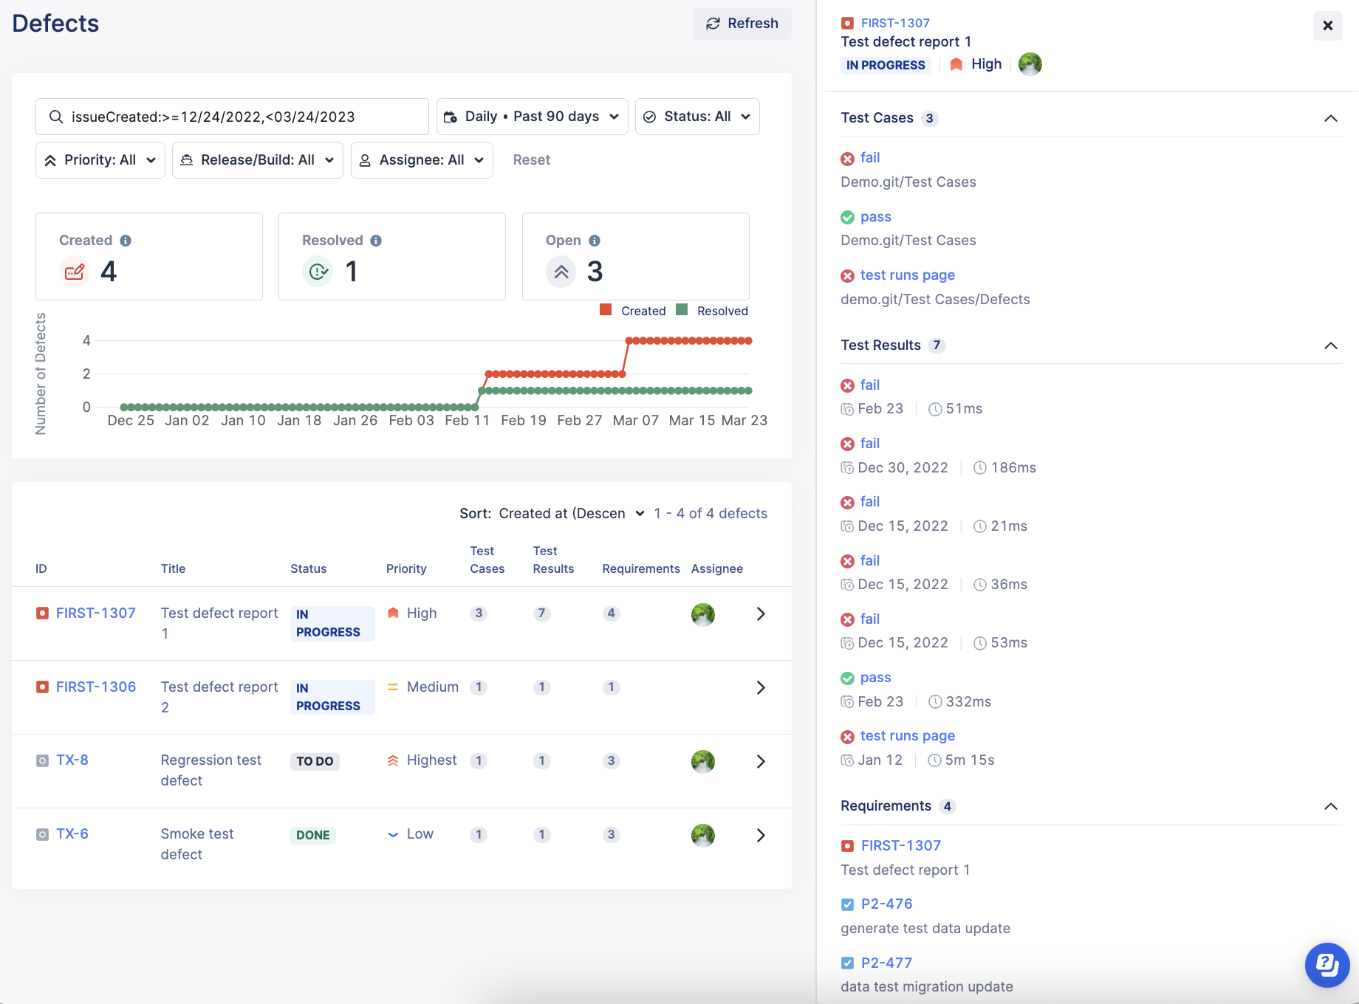Click the Reset filters link
The image size is (1359, 1004).
[x=532, y=160]
